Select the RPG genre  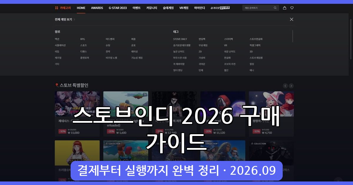[83, 39]
